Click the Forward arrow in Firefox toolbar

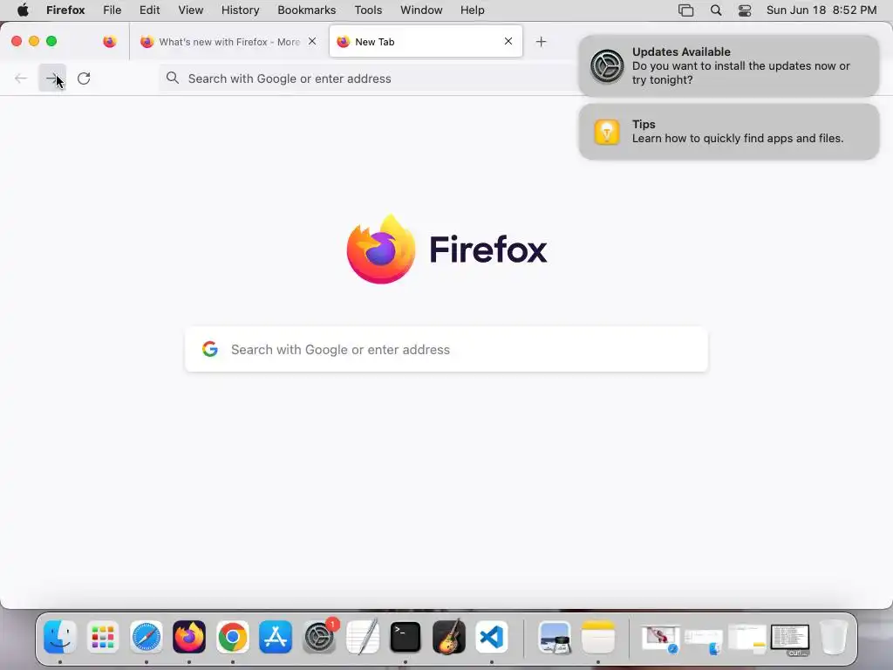52,79
